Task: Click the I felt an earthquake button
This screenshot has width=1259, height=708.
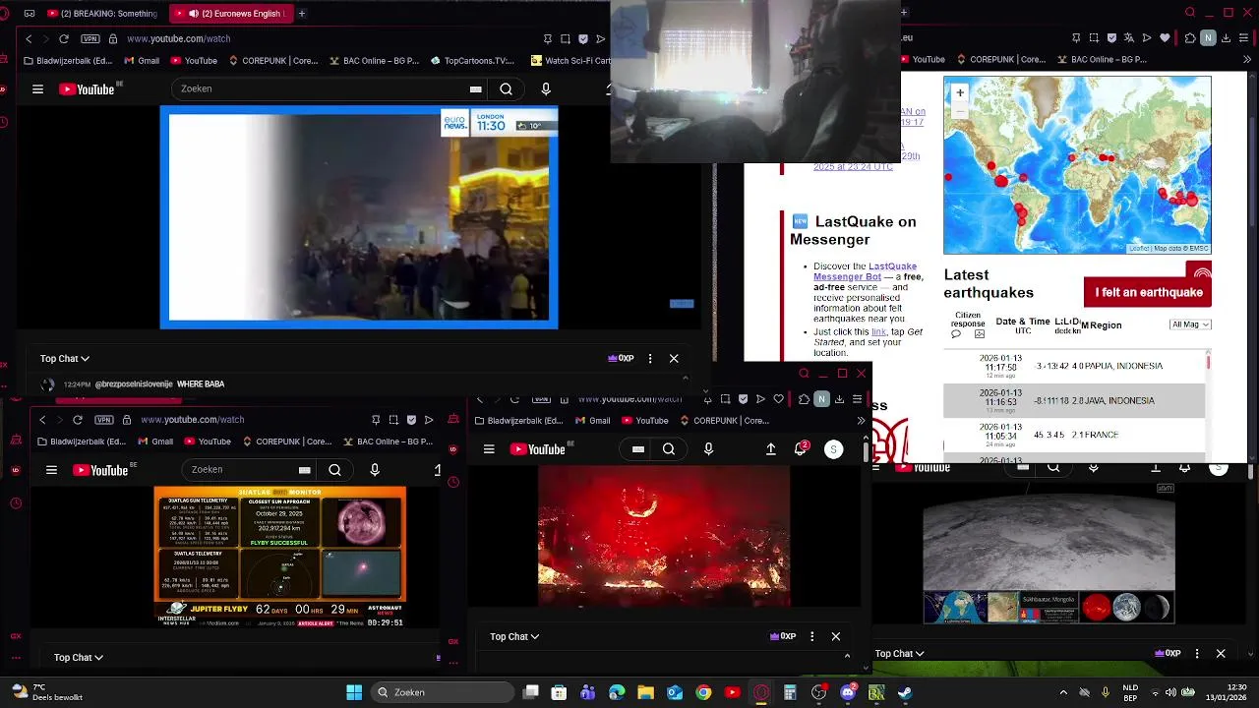Action: [1148, 292]
